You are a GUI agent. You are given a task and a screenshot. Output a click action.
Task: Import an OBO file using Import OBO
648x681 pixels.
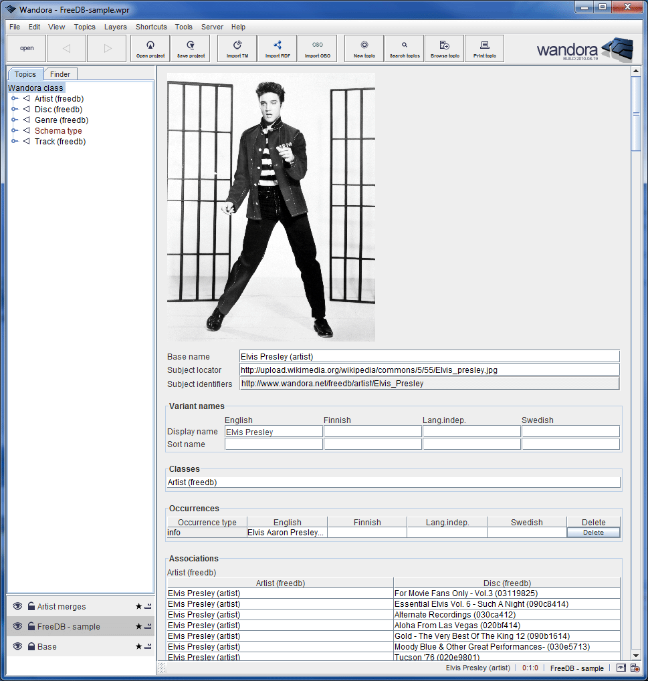tap(317, 48)
